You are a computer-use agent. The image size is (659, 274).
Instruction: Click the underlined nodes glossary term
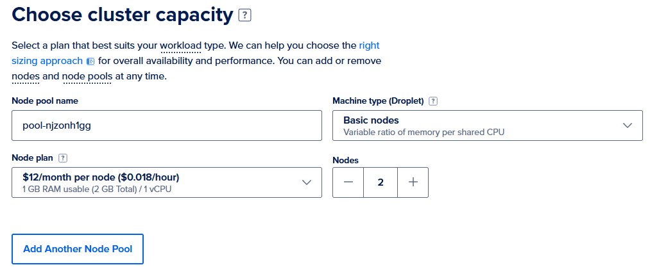tap(26, 76)
